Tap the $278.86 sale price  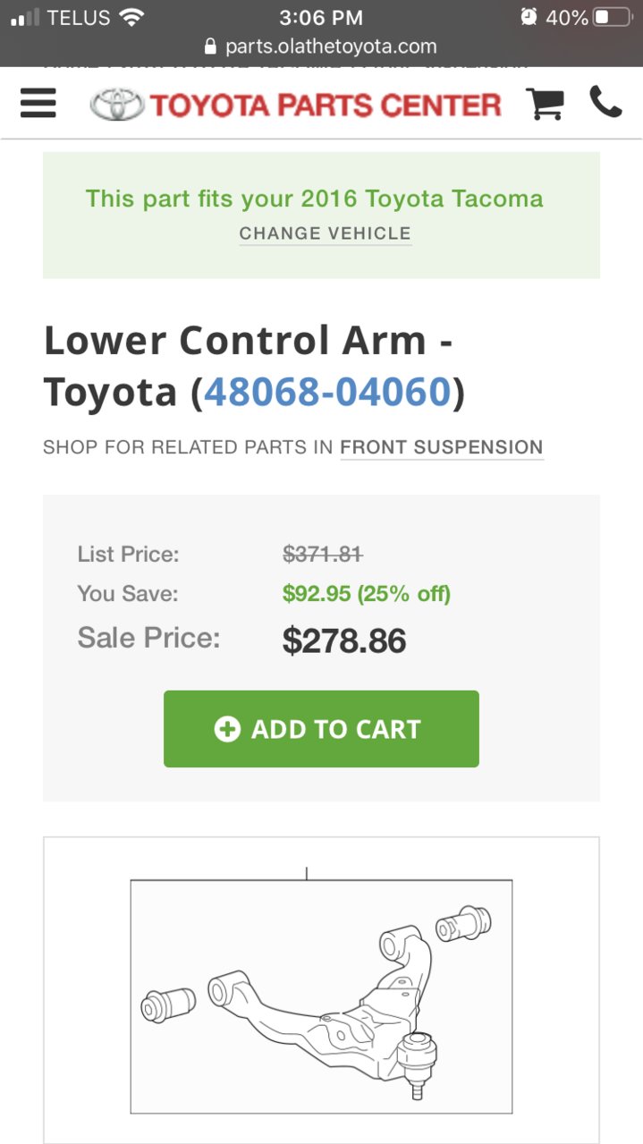point(344,640)
